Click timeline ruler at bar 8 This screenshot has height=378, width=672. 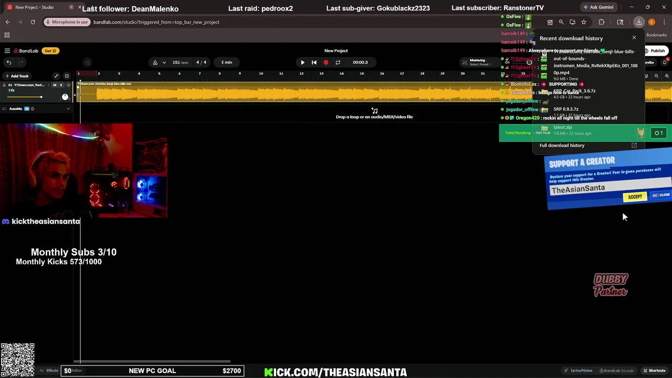pos(220,73)
